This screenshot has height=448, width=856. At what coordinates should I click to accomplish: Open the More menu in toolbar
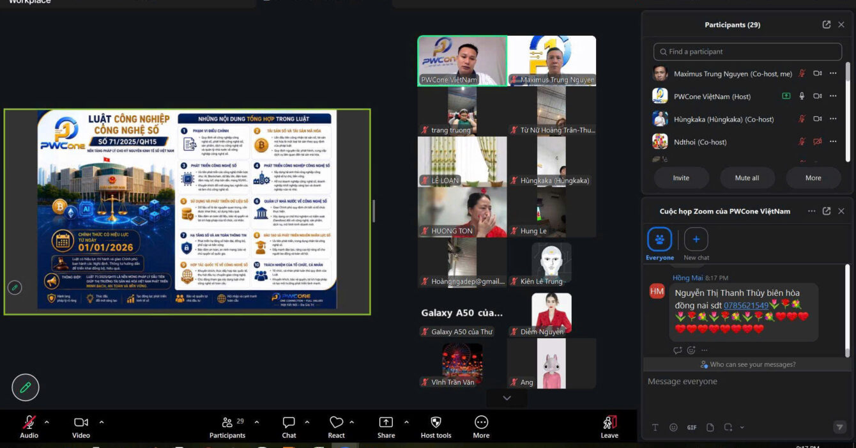point(481,427)
